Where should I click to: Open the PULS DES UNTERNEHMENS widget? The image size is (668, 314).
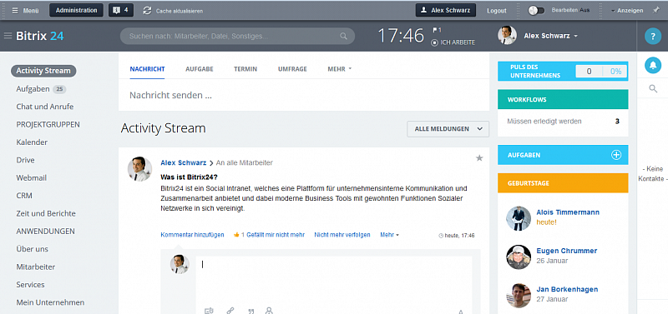pyautogui.click(x=563, y=71)
